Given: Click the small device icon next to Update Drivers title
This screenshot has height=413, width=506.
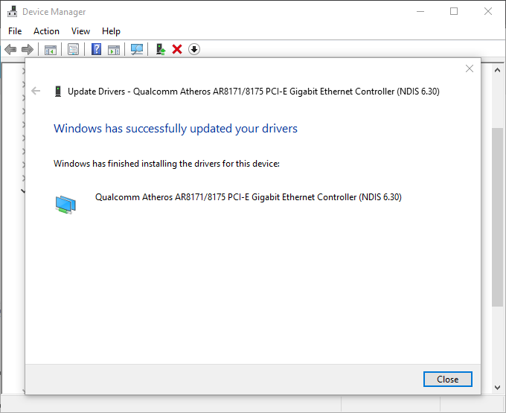Looking at the screenshot, I should (58, 92).
